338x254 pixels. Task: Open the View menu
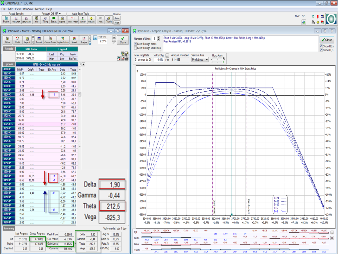[18, 9]
